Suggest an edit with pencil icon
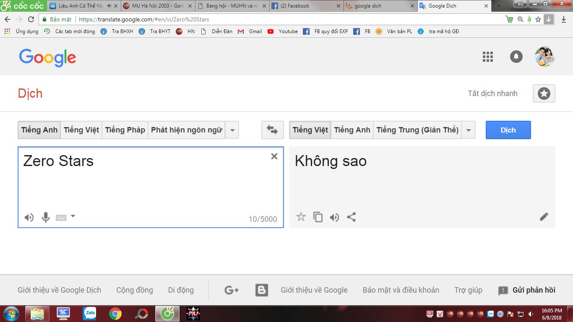Viewport: 573px width, 322px height. point(544,217)
